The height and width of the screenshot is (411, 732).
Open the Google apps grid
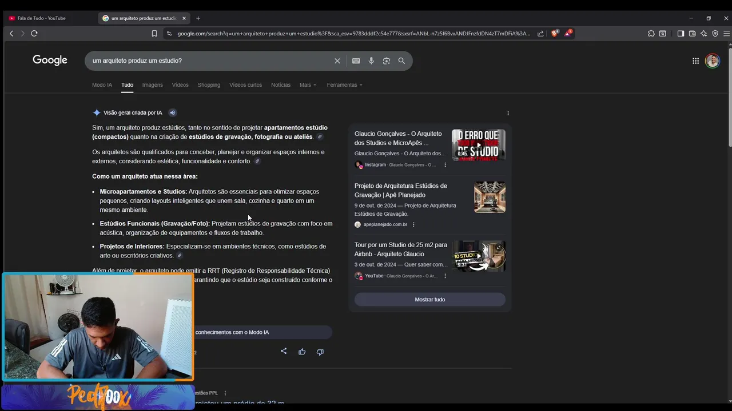695,61
